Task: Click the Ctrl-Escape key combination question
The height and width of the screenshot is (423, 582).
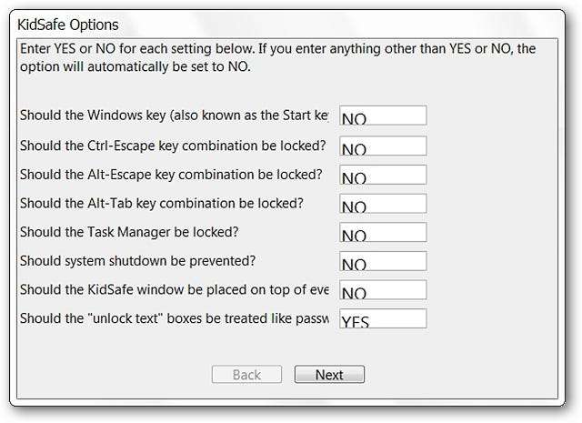Action: pyautogui.click(x=174, y=145)
